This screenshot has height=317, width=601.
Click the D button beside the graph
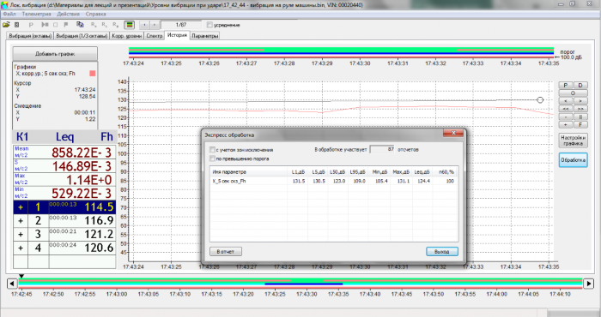(580, 86)
